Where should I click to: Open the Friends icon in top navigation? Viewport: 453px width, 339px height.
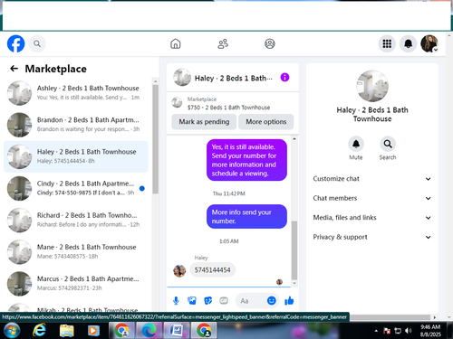tap(223, 44)
